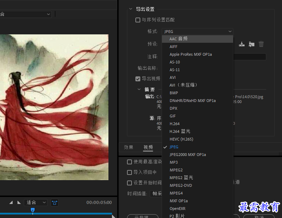The width and height of the screenshot is (282, 218).
Task: Select BMP image format
Action: click(197, 93)
